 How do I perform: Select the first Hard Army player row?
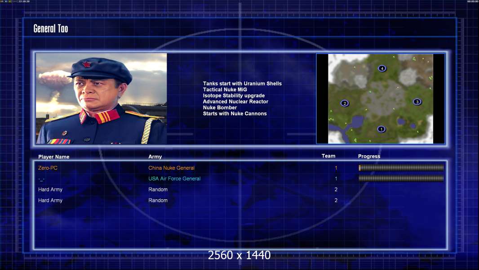[x=240, y=189]
